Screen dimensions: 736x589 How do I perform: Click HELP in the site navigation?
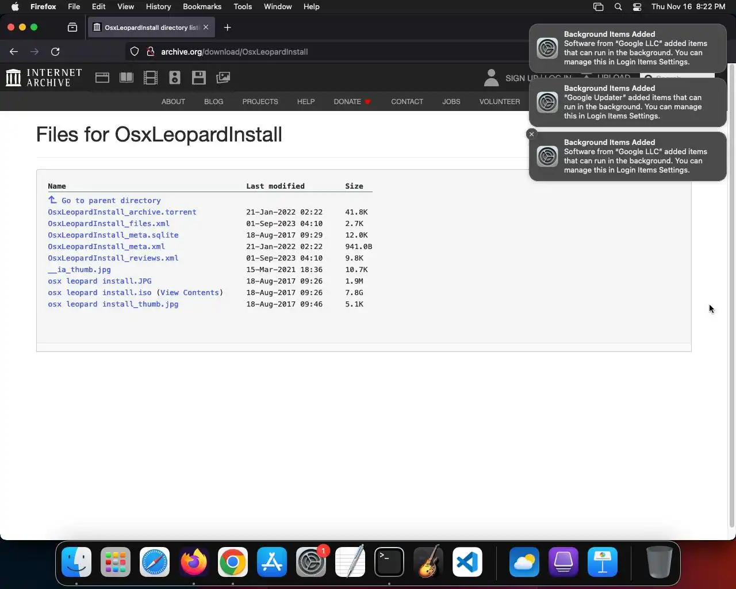click(306, 102)
